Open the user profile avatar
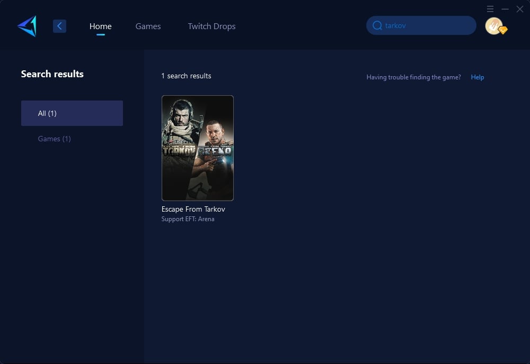 (x=494, y=26)
